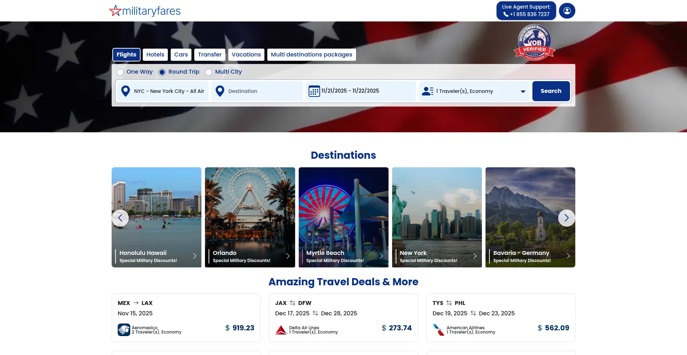Switch to the Hotels tab
The width and height of the screenshot is (687, 355).
tap(155, 55)
